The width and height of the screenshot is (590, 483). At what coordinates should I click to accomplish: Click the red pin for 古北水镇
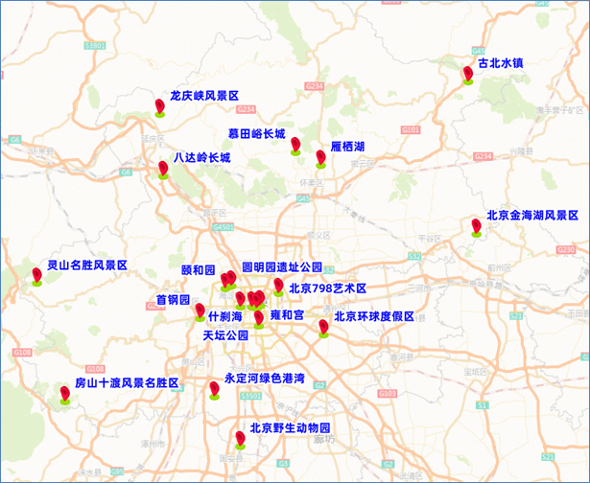[x=468, y=74]
